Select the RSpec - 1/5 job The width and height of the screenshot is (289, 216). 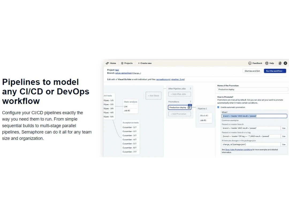click(109, 101)
